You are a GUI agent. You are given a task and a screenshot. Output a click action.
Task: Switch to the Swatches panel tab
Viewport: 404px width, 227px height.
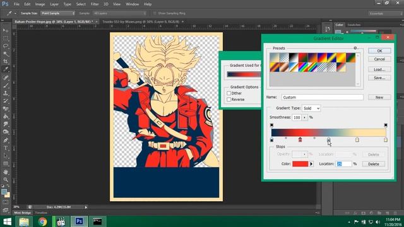[353, 25]
